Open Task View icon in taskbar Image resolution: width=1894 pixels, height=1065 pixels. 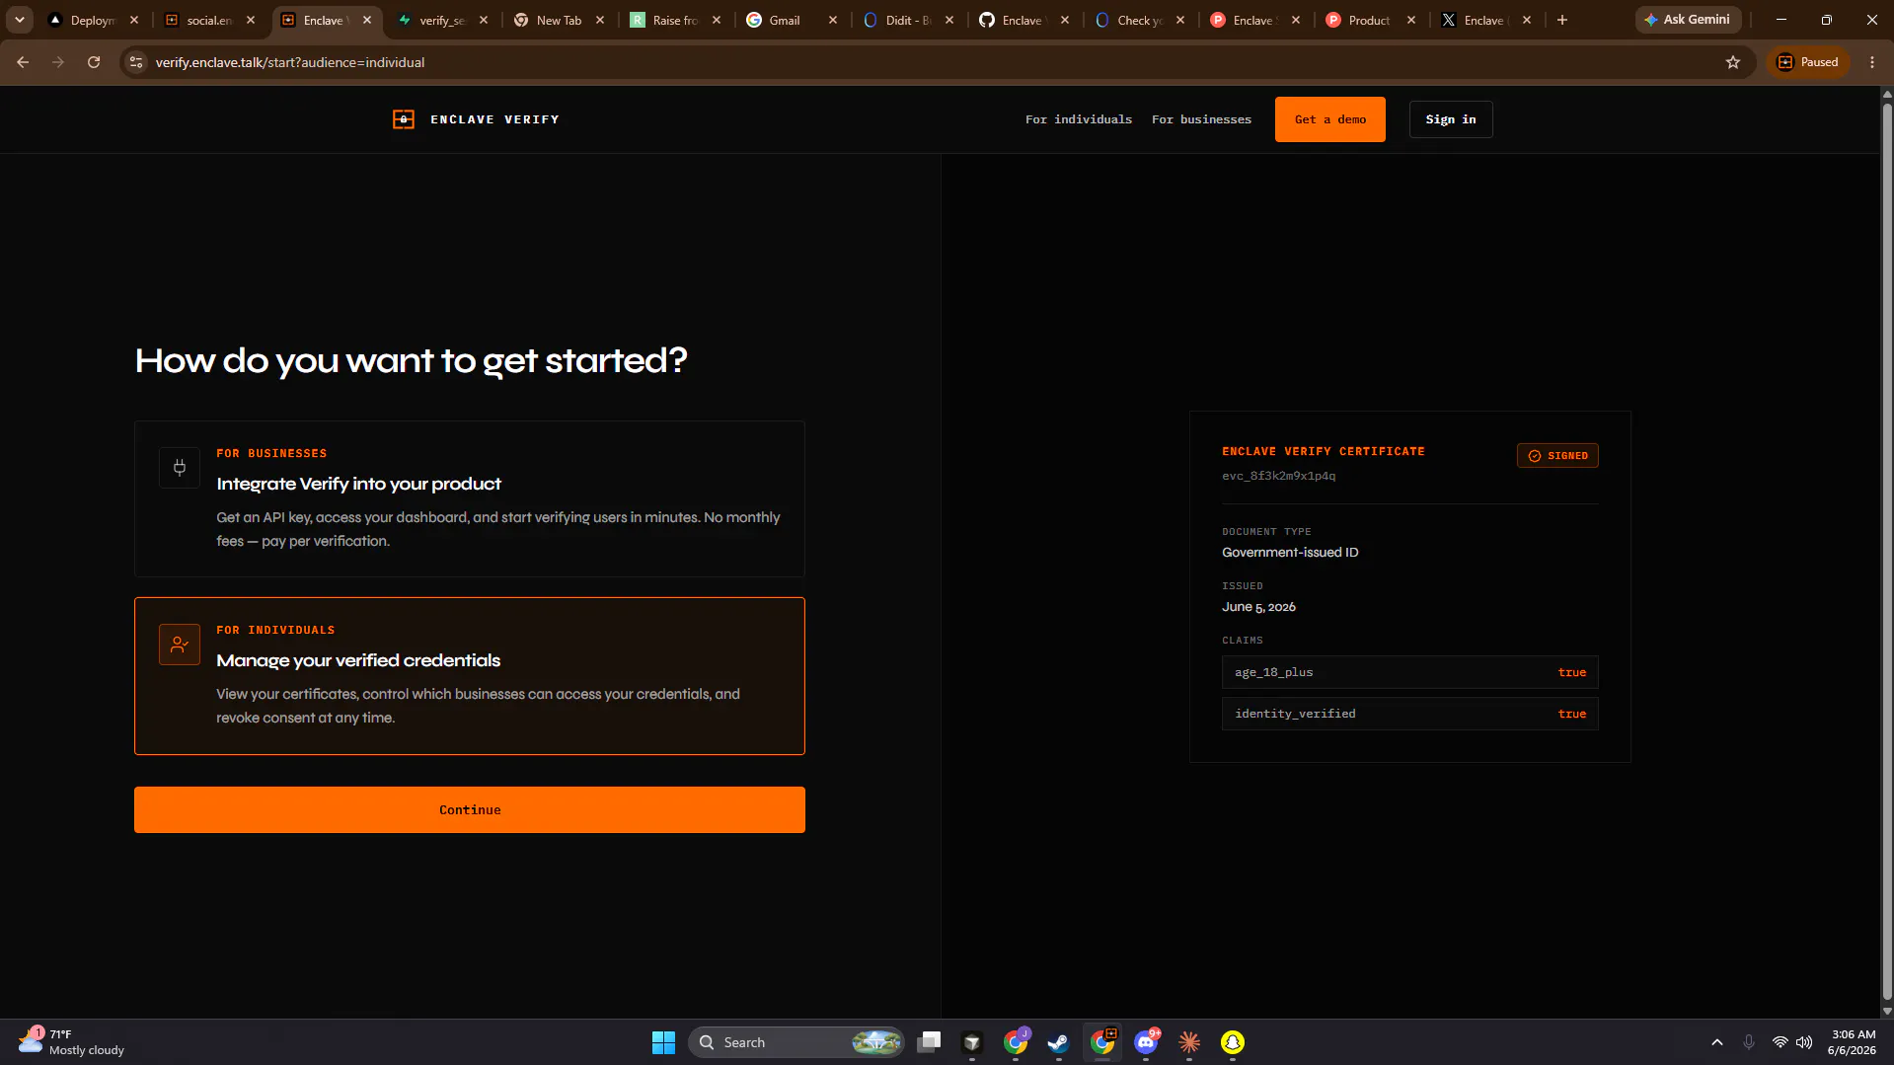929,1042
